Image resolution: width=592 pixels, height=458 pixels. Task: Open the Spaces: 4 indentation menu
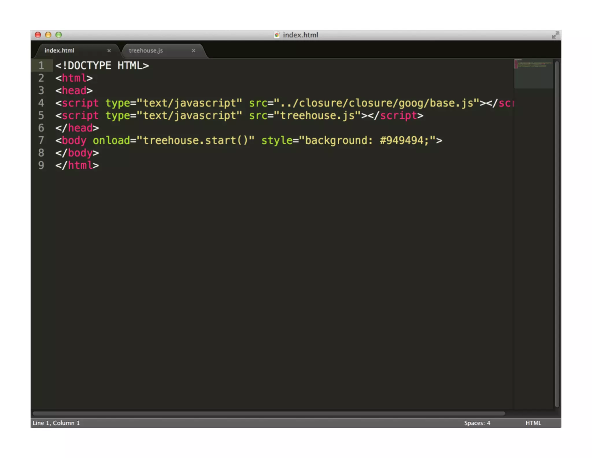[477, 423]
